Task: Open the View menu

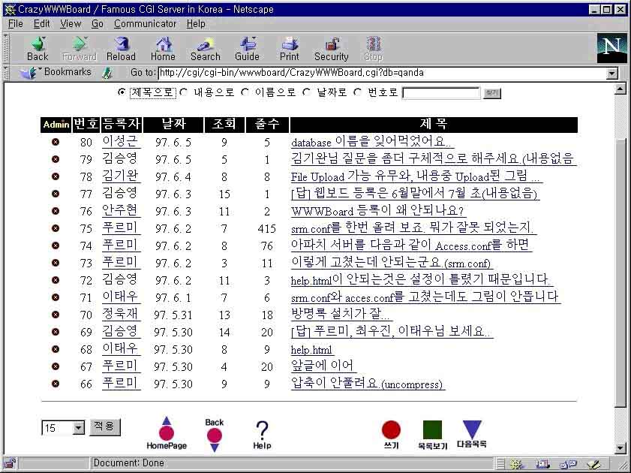Action: tap(71, 24)
